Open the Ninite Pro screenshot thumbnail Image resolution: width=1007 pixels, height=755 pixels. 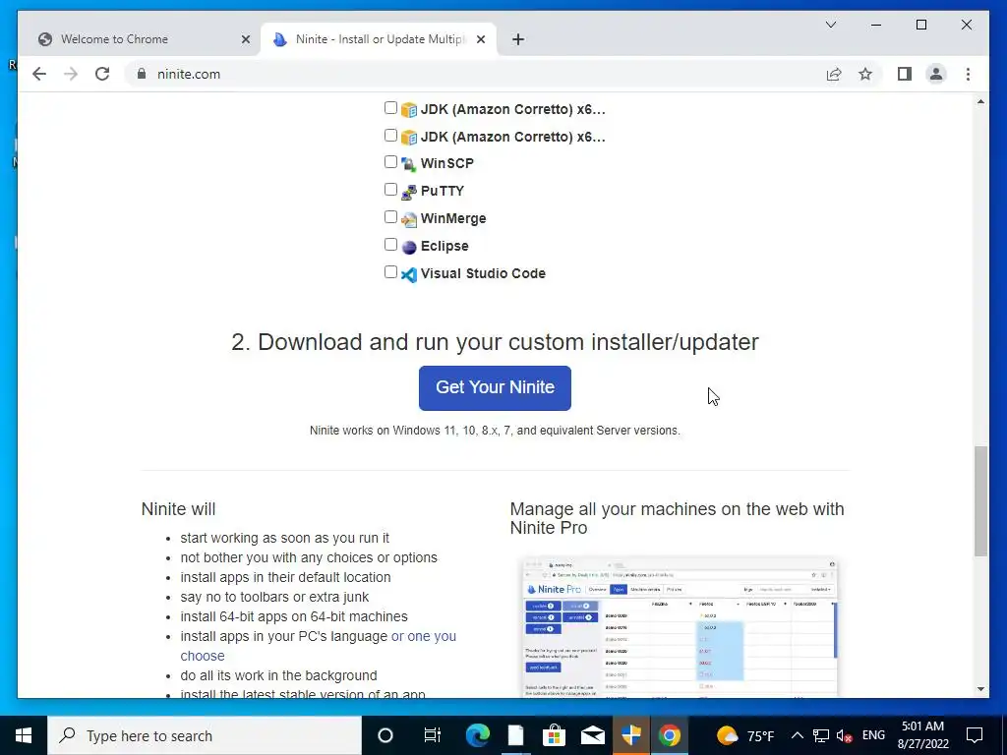click(x=681, y=627)
